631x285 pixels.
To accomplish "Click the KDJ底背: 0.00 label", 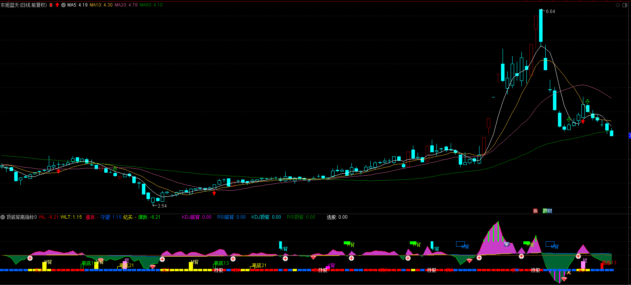I will coord(197,217).
